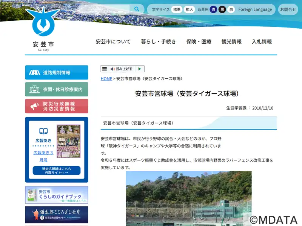
Task: Select the blue 青 background color
Action: click(x=214, y=9)
